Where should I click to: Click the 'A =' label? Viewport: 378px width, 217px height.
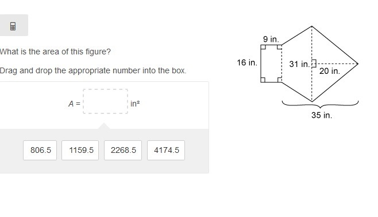pos(74,104)
